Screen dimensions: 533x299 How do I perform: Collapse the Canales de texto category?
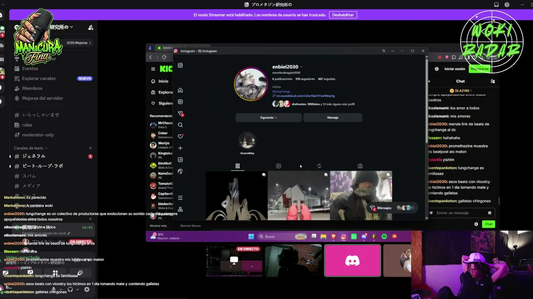[30, 148]
